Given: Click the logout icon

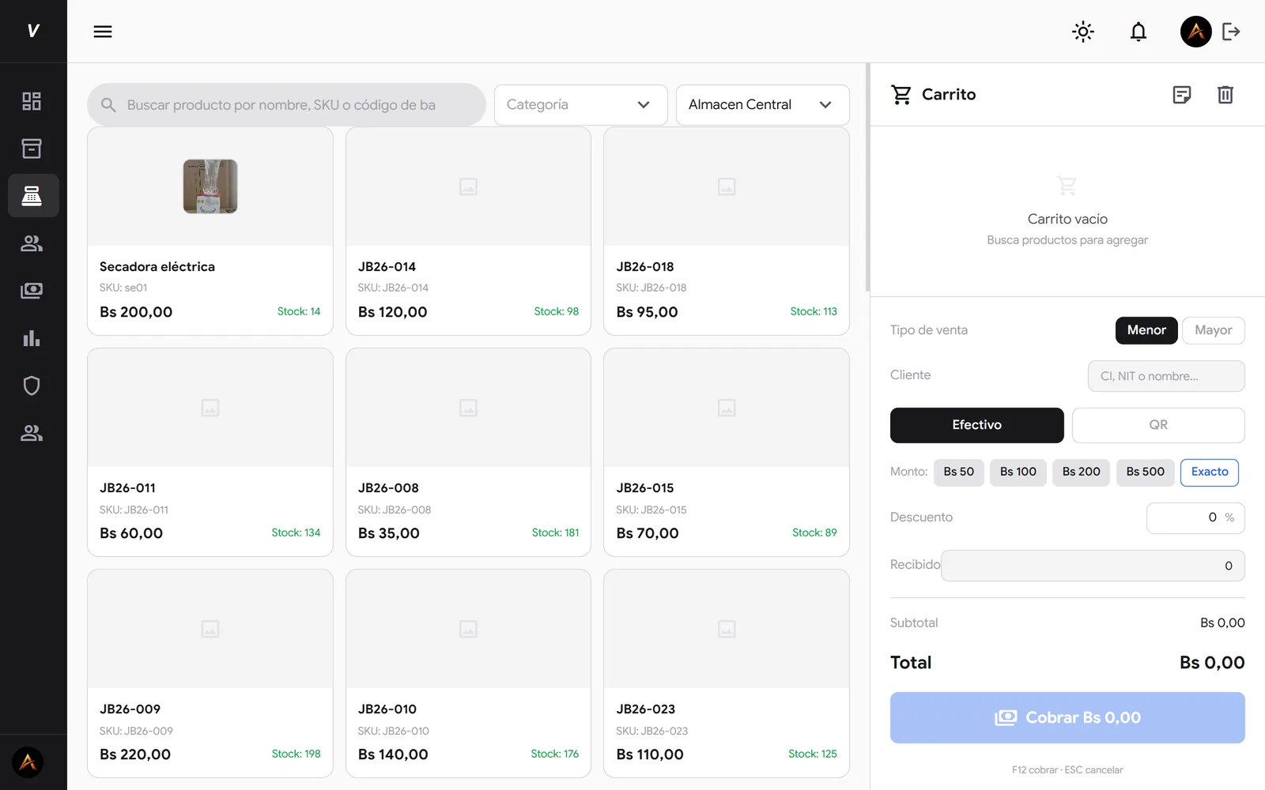Looking at the screenshot, I should click(x=1231, y=32).
